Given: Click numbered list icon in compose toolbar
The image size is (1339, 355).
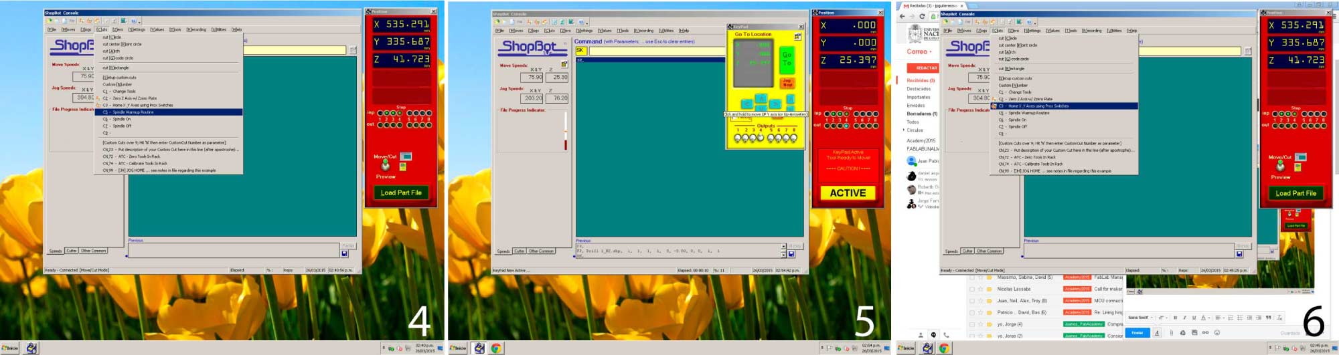Looking at the screenshot, I should click(x=1230, y=318).
